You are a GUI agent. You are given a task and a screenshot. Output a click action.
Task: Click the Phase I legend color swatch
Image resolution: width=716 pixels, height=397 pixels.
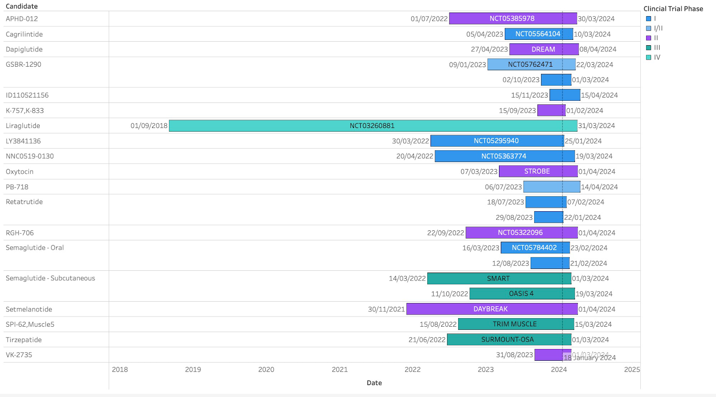click(x=648, y=19)
